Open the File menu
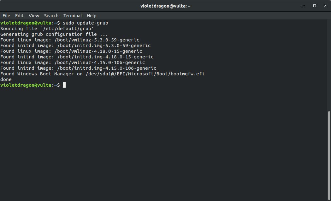 [6, 15]
